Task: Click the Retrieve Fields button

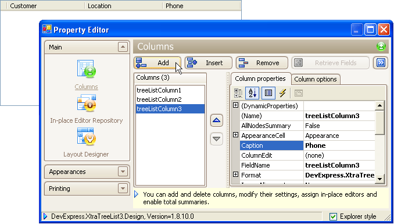Action: [331, 63]
